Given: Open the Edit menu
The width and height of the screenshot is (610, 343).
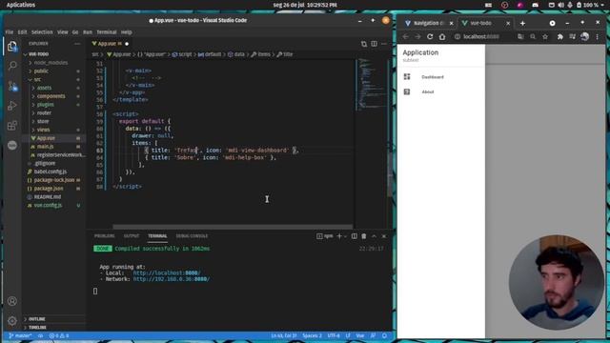Looking at the screenshot, I should coord(22,32).
